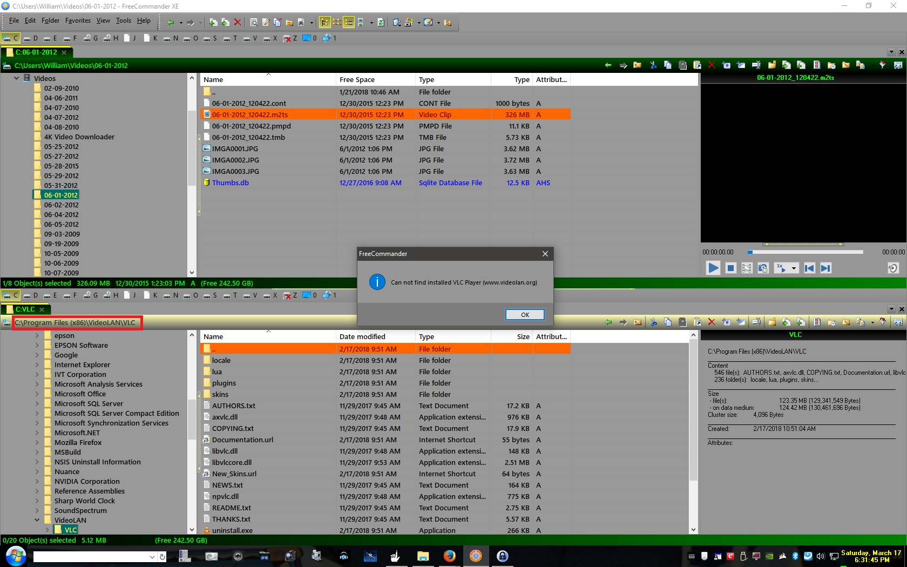Open the Folder menu
The image size is (907, 567).
pos(50,21)
